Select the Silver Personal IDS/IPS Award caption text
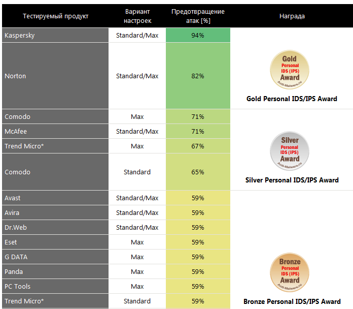The height and width of the screenshot is (309, 353). click(x=292, y=180)
